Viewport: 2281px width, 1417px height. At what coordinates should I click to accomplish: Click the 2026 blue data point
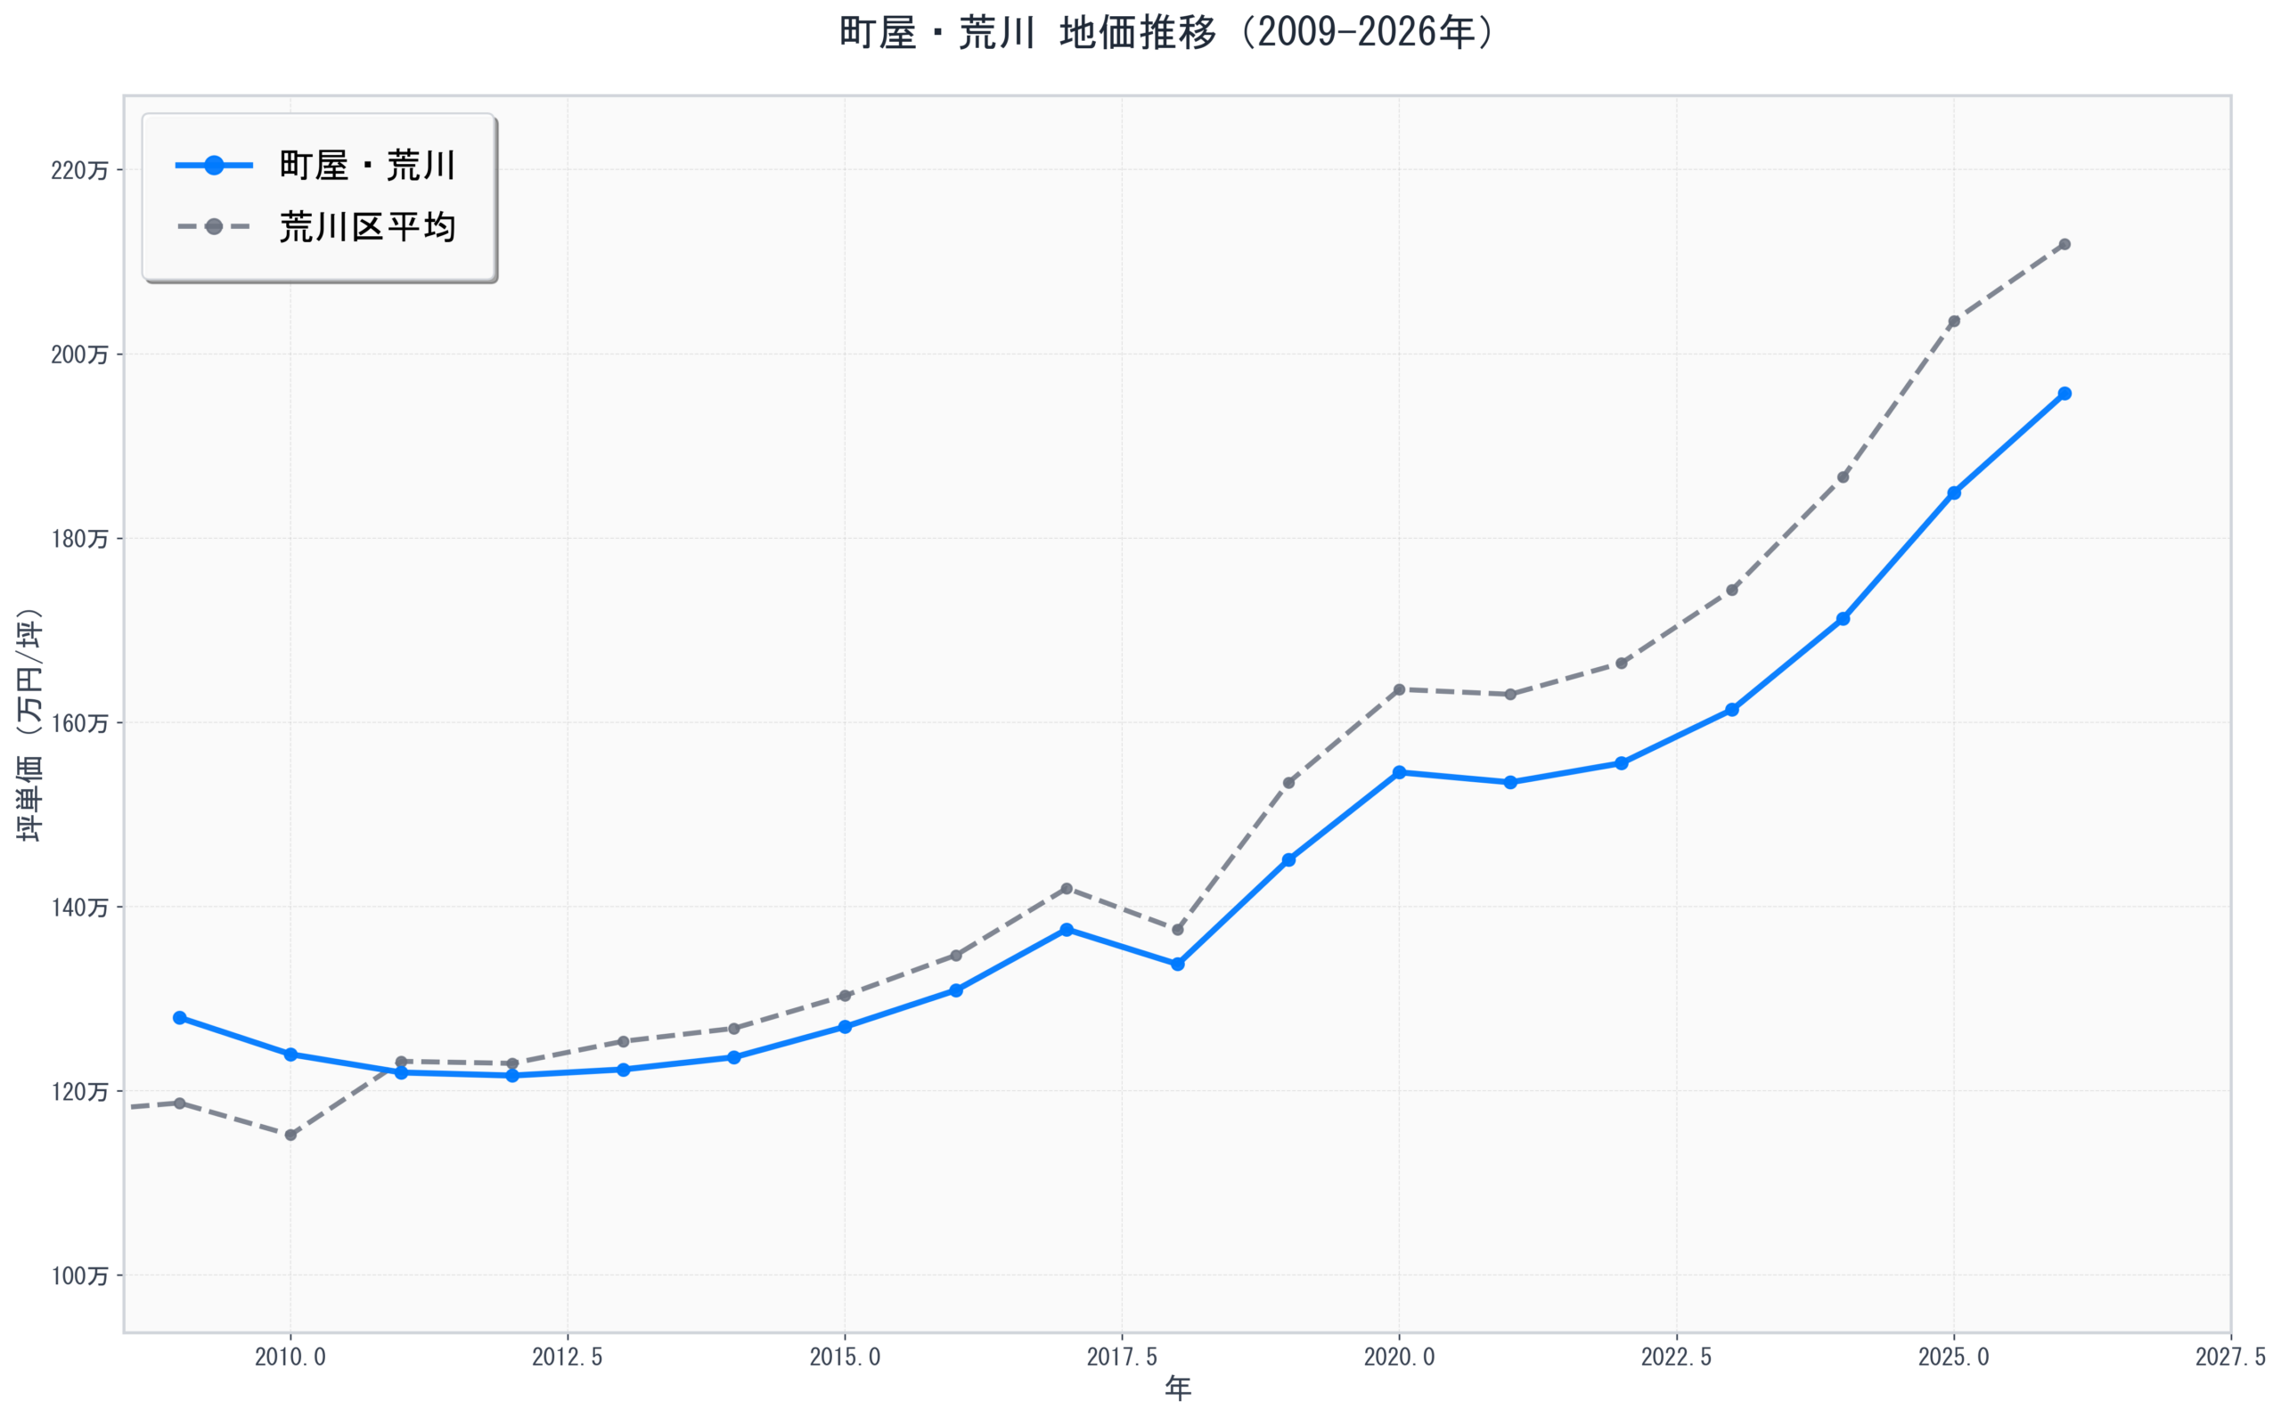tap(2064, 394)
